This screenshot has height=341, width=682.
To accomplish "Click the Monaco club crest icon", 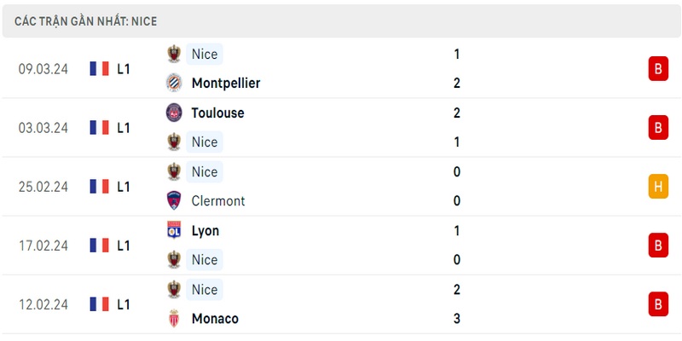I will pyautogui.click(x=174, y=318).
